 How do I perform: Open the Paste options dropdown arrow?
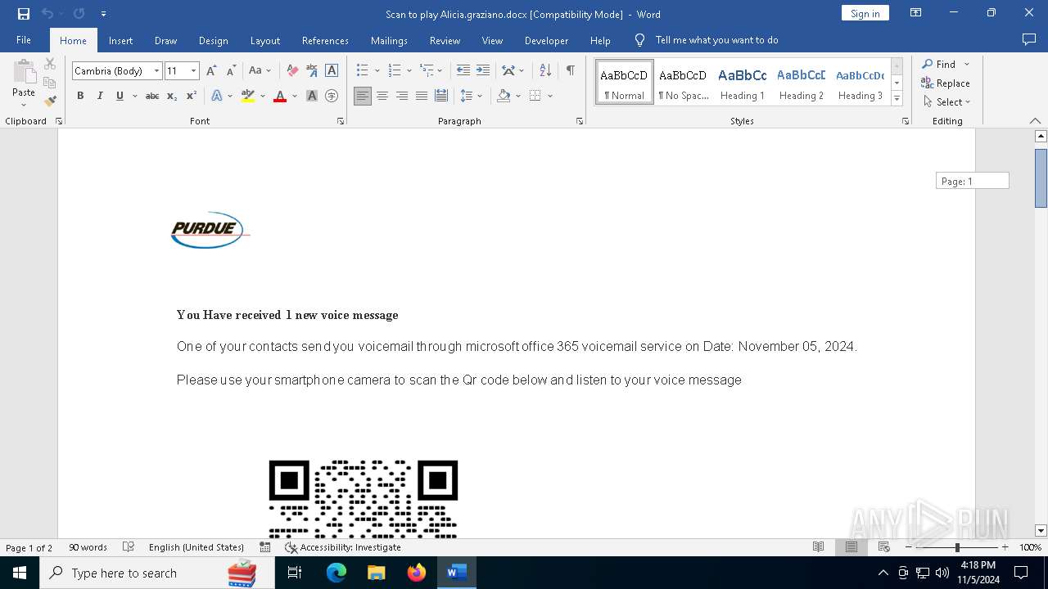[x=24, y=103]
